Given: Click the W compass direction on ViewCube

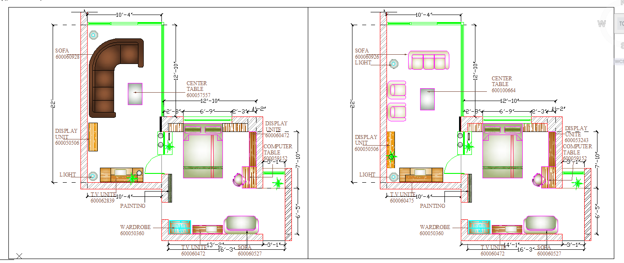Looking at the screenshot, I should [x=601, y=24].
